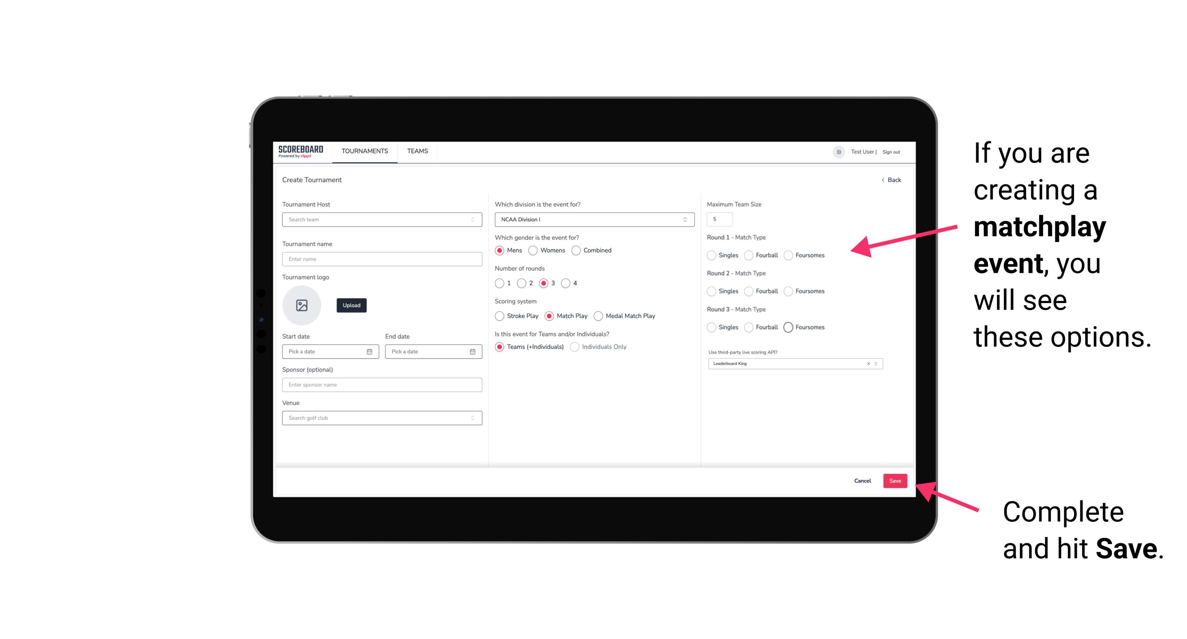Toggle Individuals Only event option
The height and width of the screenshot is (639, 1187).
point(575,347)
